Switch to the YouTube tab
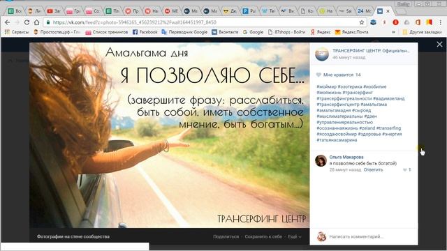 tap(54, 11)
